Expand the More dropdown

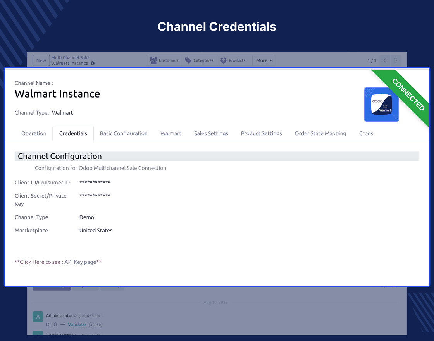pos(264,60)
